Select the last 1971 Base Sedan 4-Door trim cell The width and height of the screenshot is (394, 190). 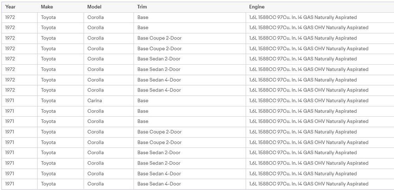point(190,184)
